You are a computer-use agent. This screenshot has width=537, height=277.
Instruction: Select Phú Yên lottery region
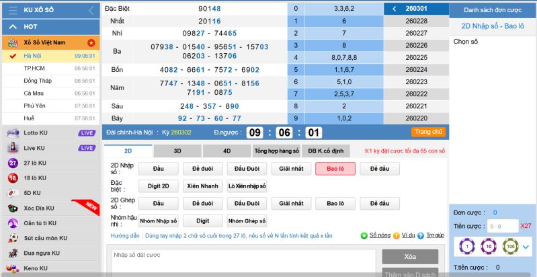click(51, 106)
